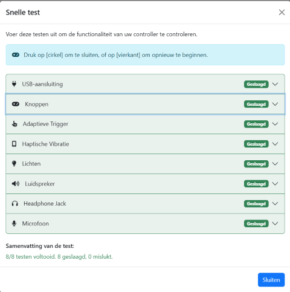This screenshot has width=290, height=292.
Task: Click the Geslaagd badge for Microfoon
Action: (256, 224)
